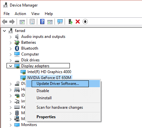Select Intel(R) HD Graphics 4000 device
This screenshot has width=142, height=128.
click(x=49, y=72)
